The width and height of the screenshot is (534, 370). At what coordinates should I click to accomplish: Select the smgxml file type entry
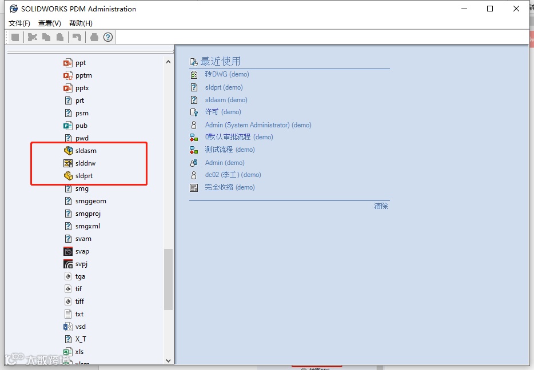(87, 226)
